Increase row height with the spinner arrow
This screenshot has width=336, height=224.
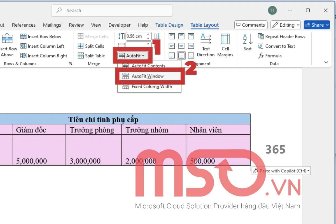(148, 34)
